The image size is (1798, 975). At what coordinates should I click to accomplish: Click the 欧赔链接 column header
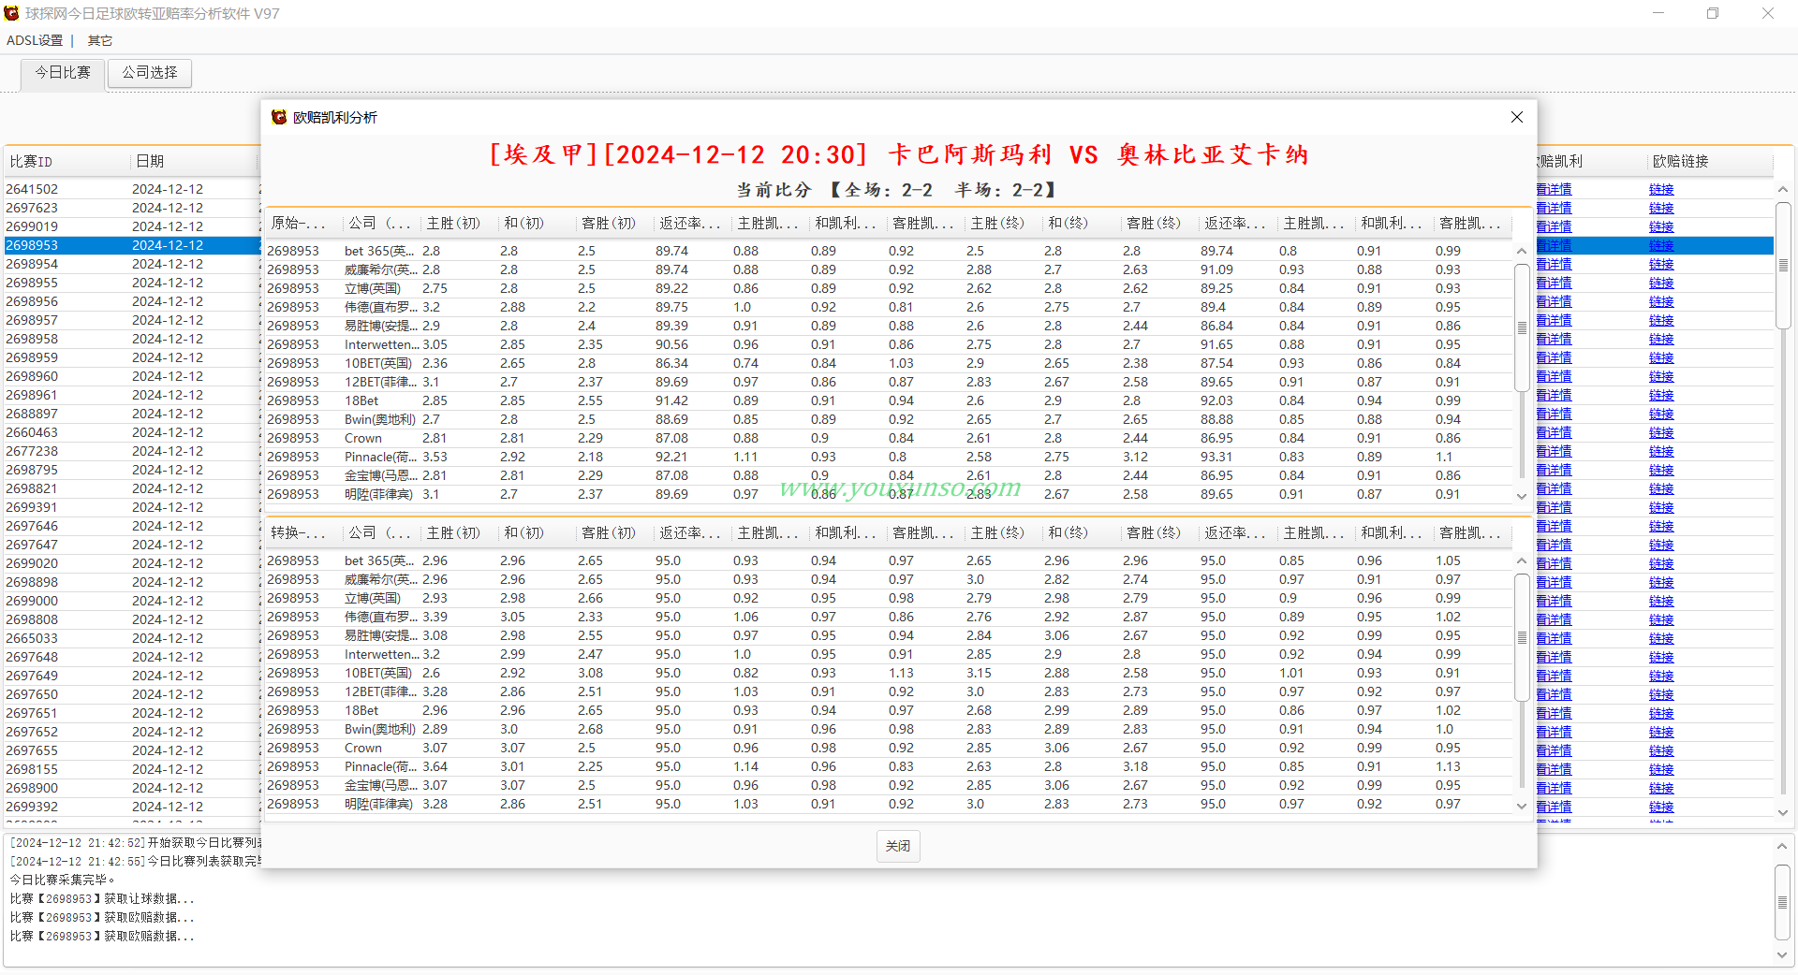point(1710,161)
